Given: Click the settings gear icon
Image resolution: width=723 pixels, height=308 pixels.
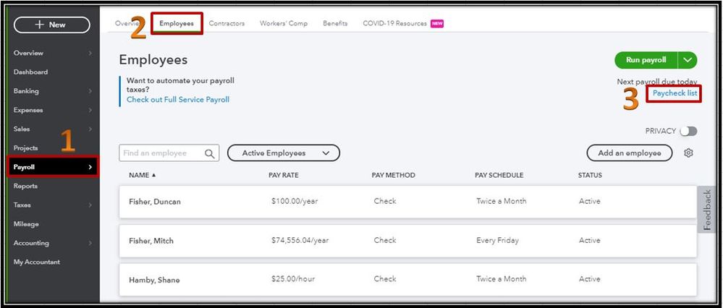Looking at the screenshot, I should coord(688,153).
